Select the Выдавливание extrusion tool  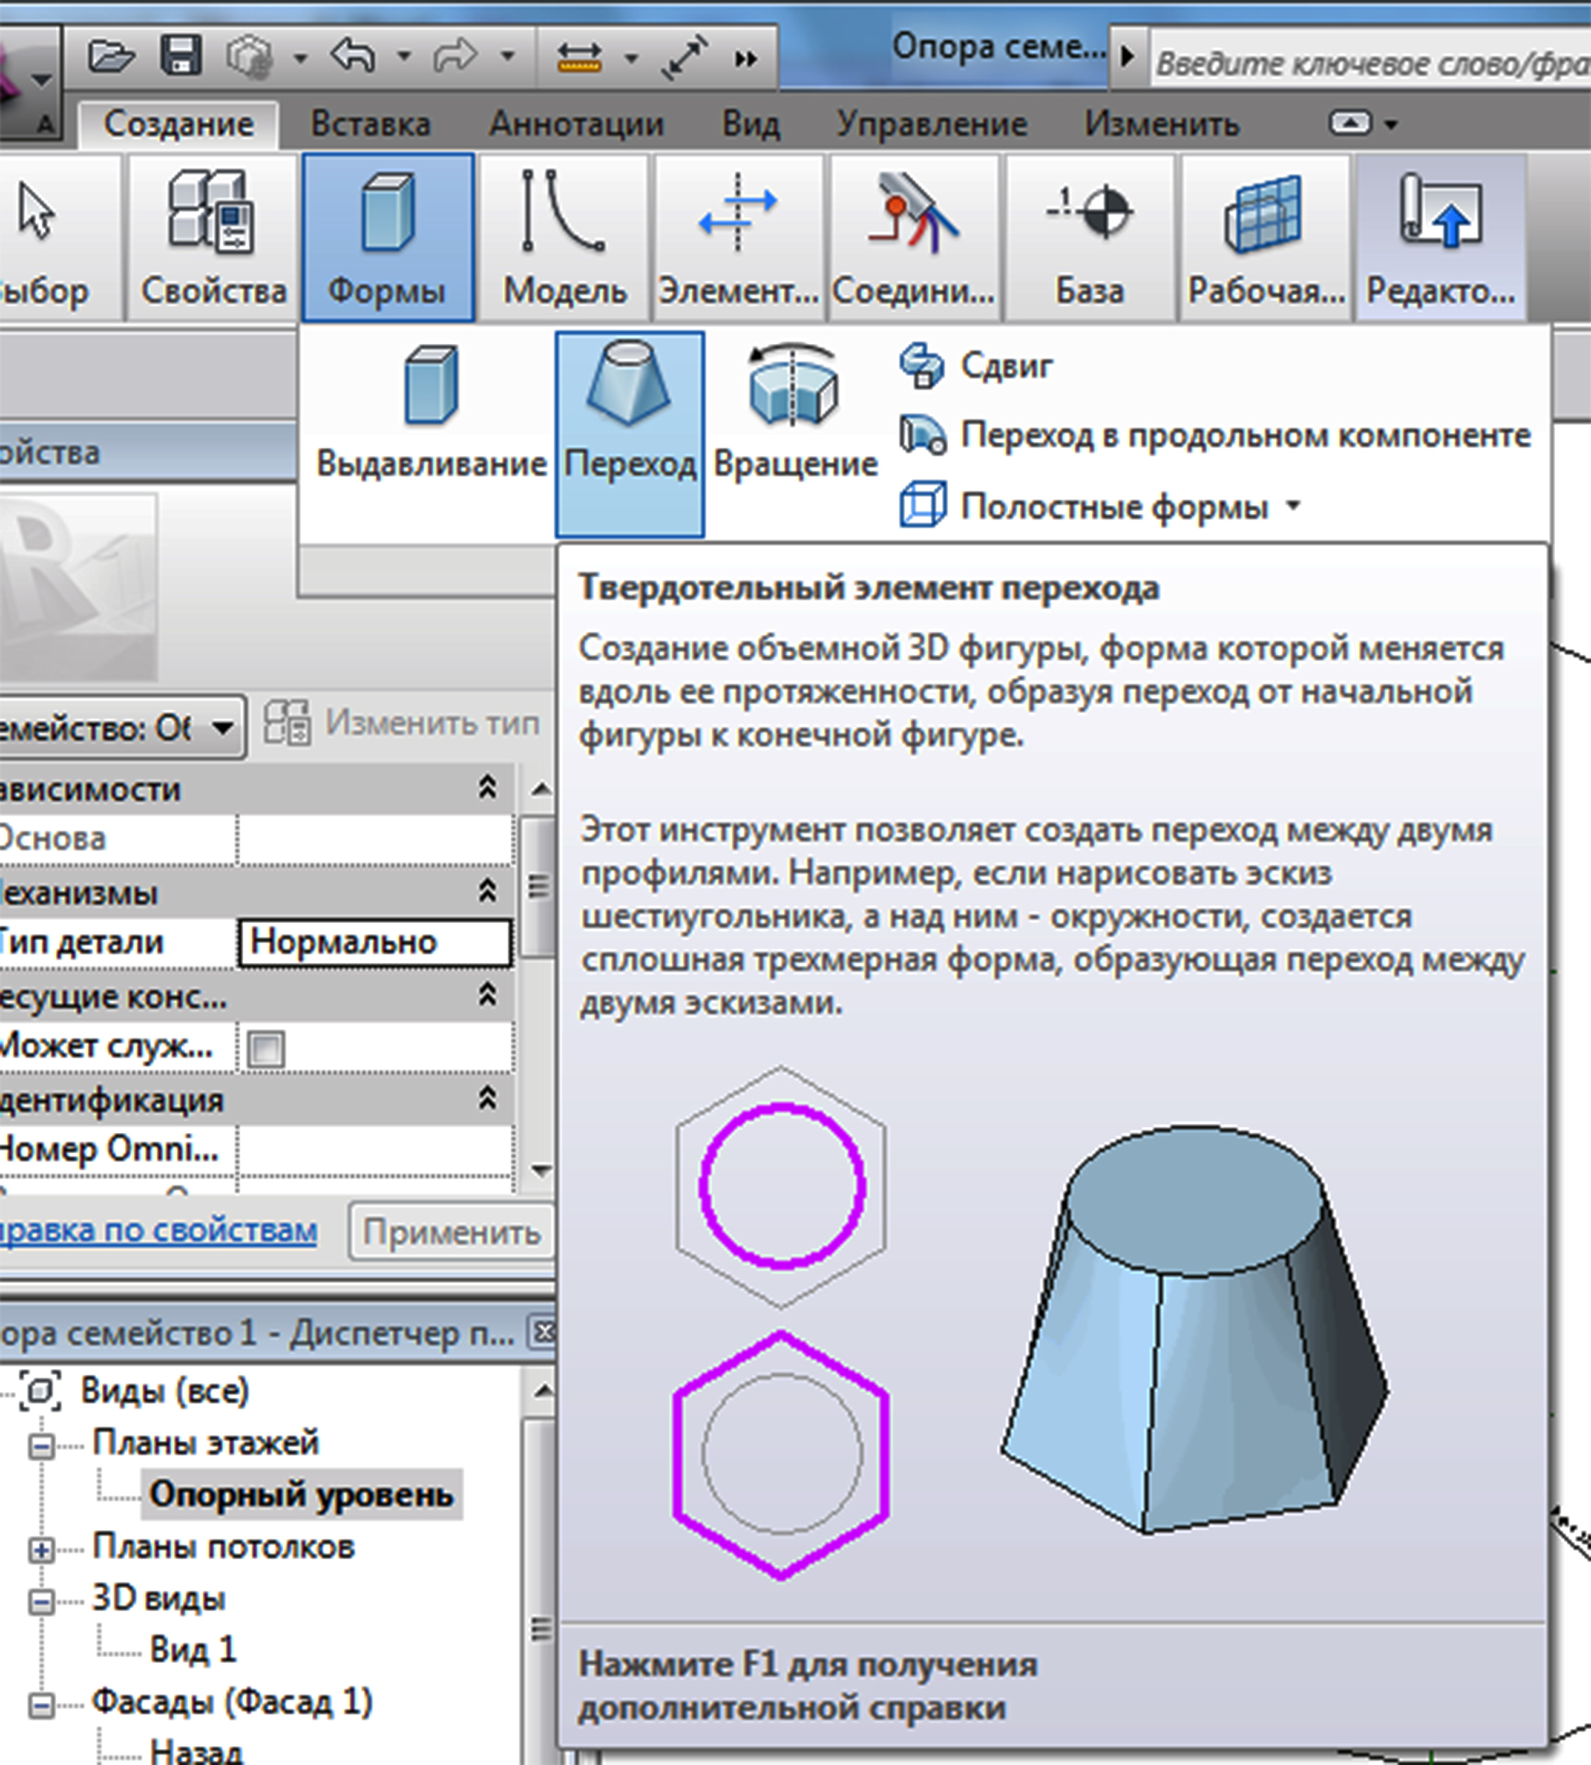(x=431, y=411)
